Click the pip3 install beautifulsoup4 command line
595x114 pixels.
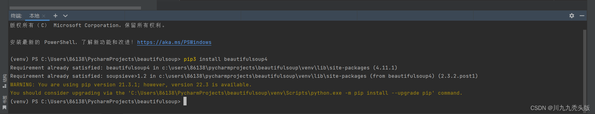[139, 59]
